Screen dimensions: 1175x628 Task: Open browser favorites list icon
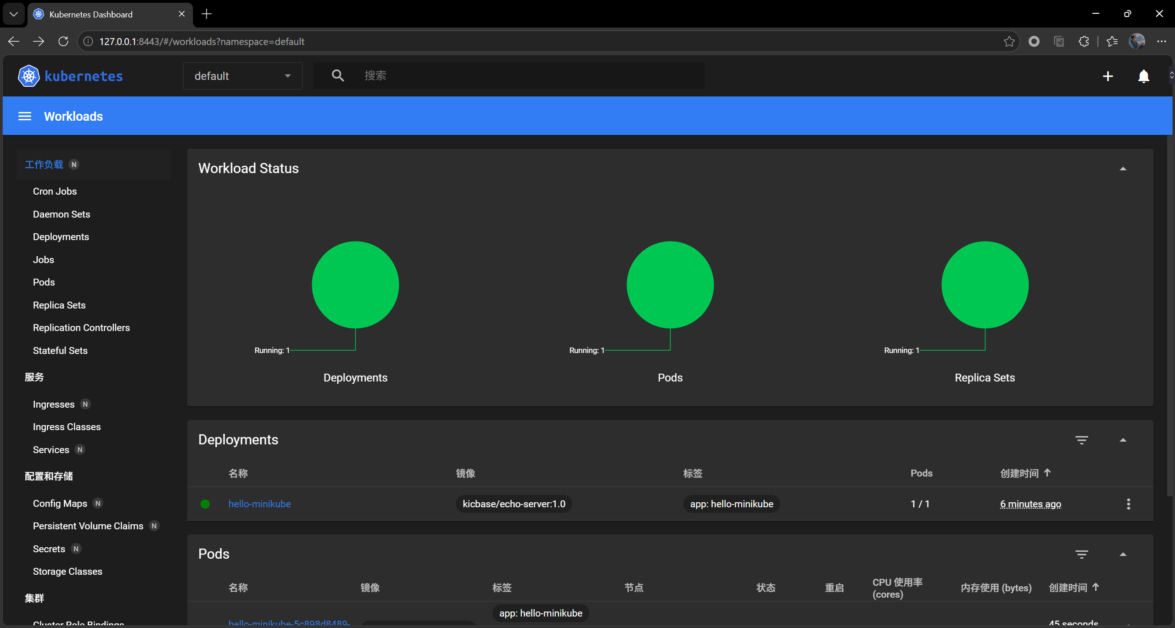(1112, 41)
